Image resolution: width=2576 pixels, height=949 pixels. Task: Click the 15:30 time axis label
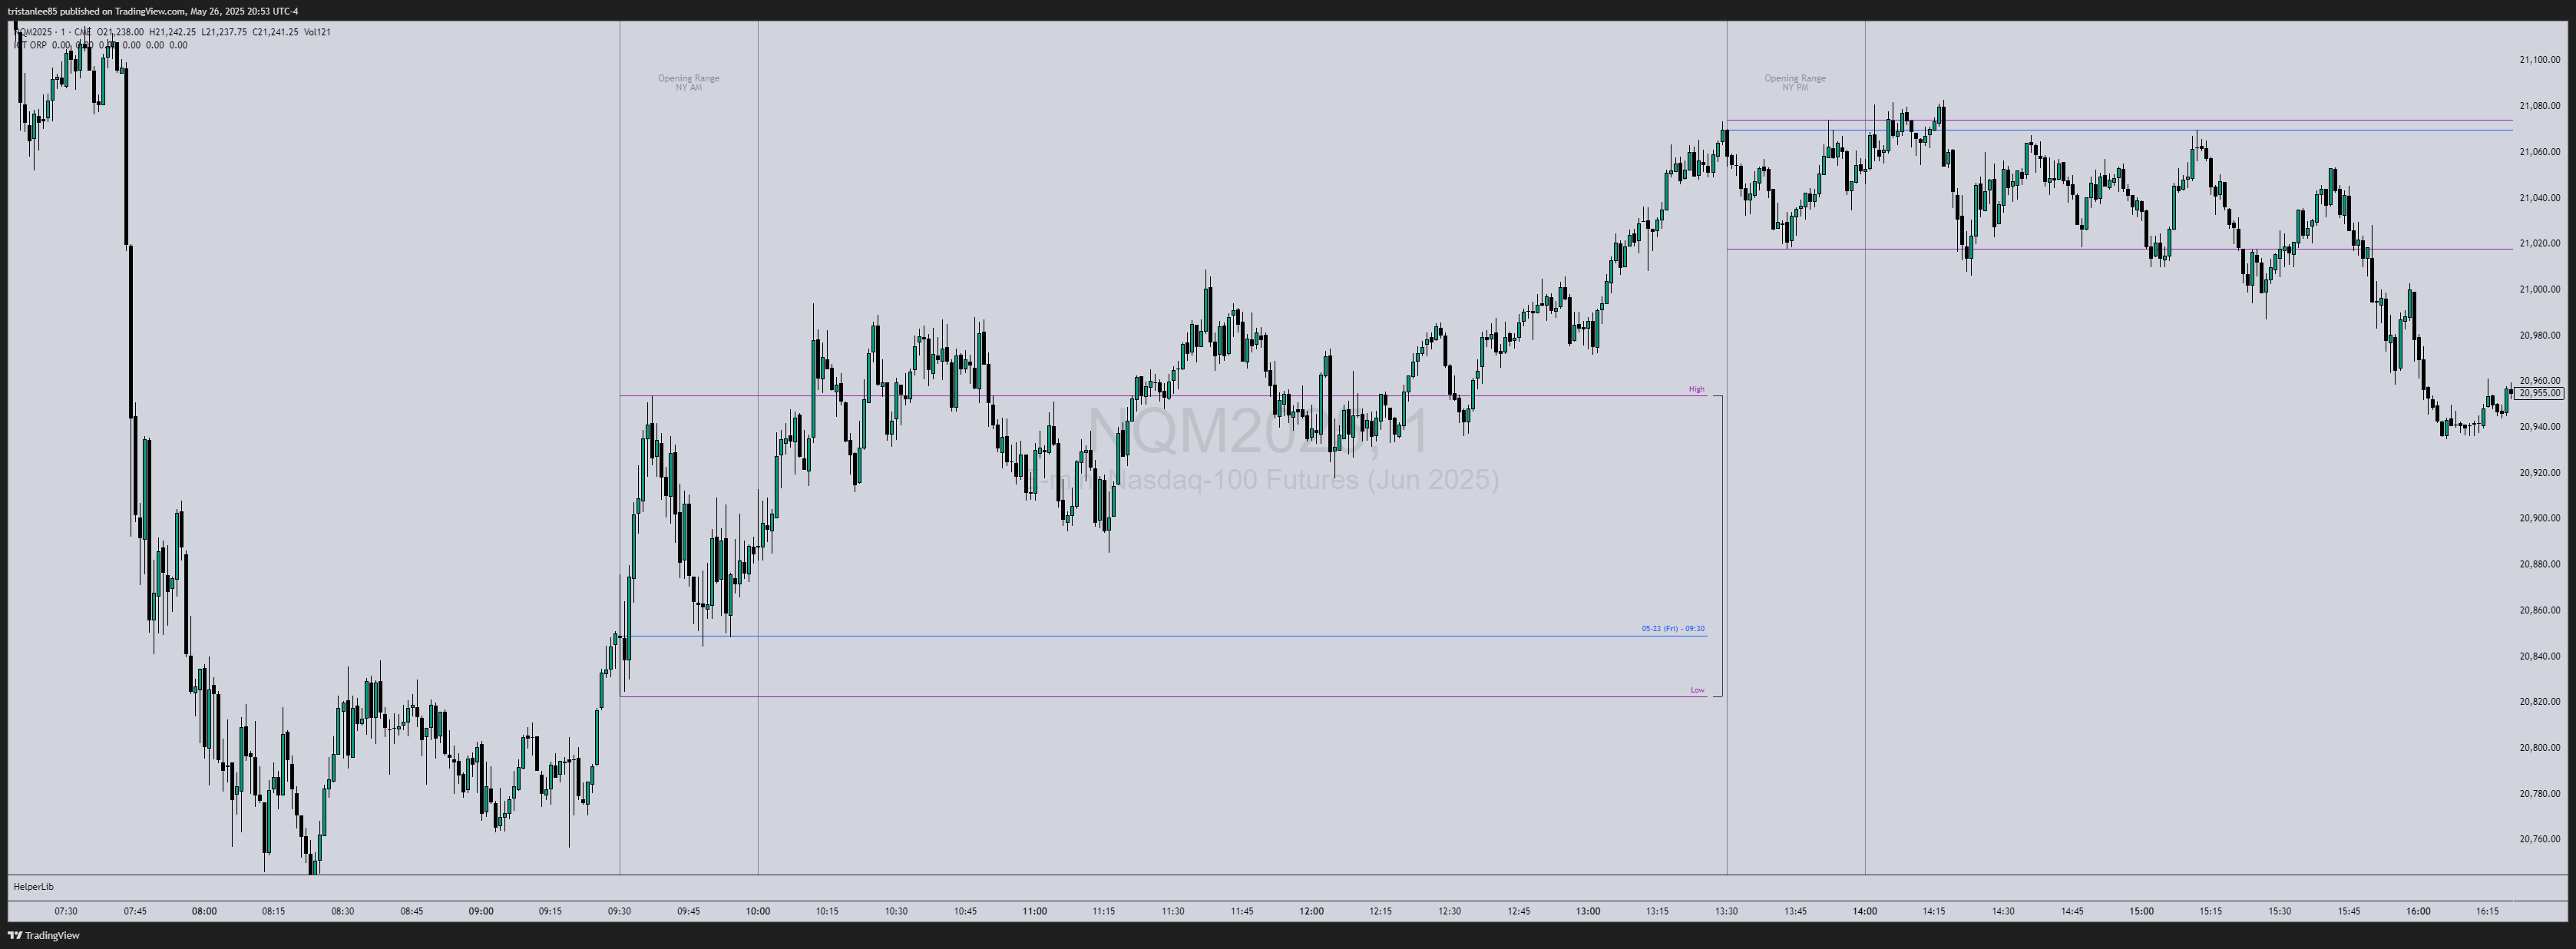(x=2279, y=912)
